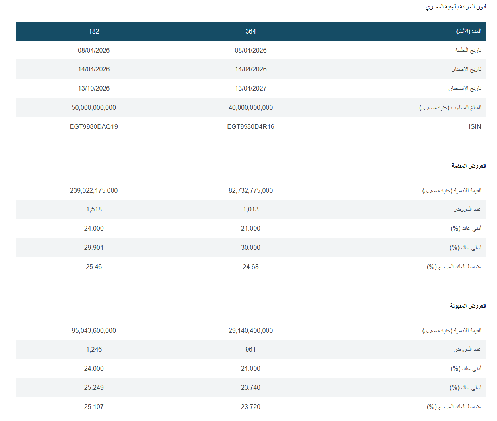Select the weighted average yield 24.68
This screenshot has width=497, height=421.
[x=250, y=267]
